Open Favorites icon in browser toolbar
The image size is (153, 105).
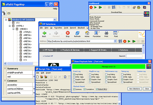[96, 33]
